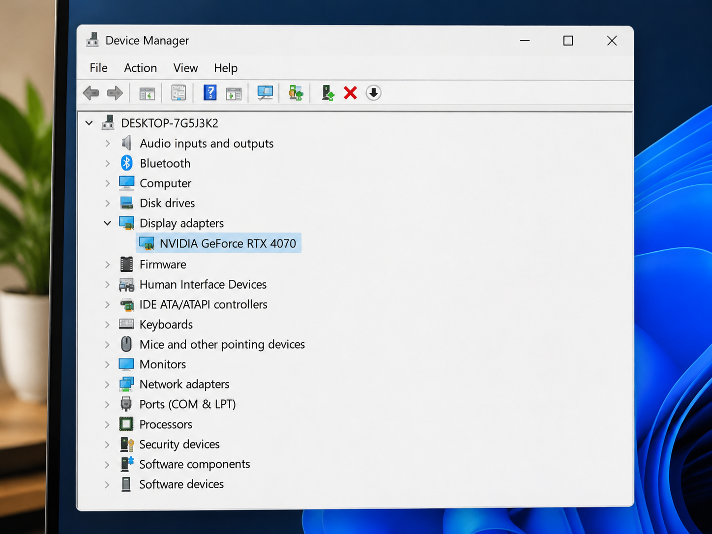
Task: Click the Bluetooth category icon
Action: [127, 163]
